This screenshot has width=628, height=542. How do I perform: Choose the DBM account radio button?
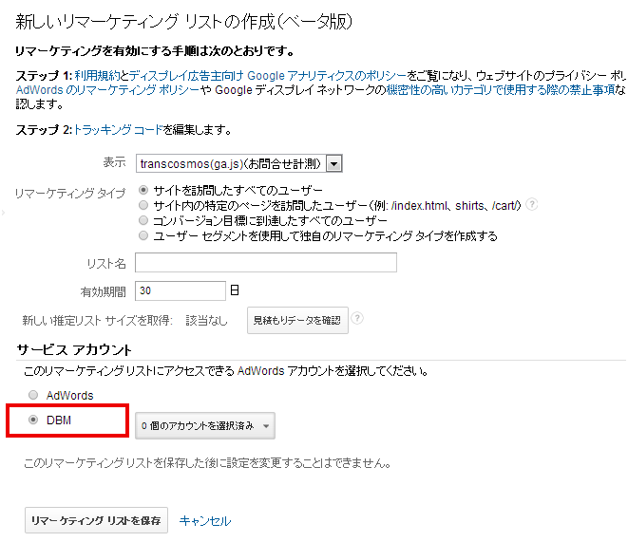pos(34,420)
